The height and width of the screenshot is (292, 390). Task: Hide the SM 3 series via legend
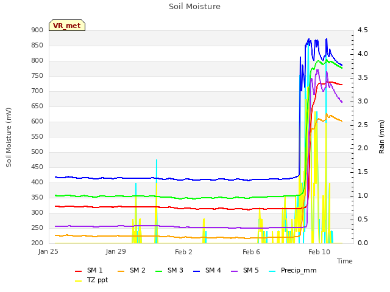169,270
